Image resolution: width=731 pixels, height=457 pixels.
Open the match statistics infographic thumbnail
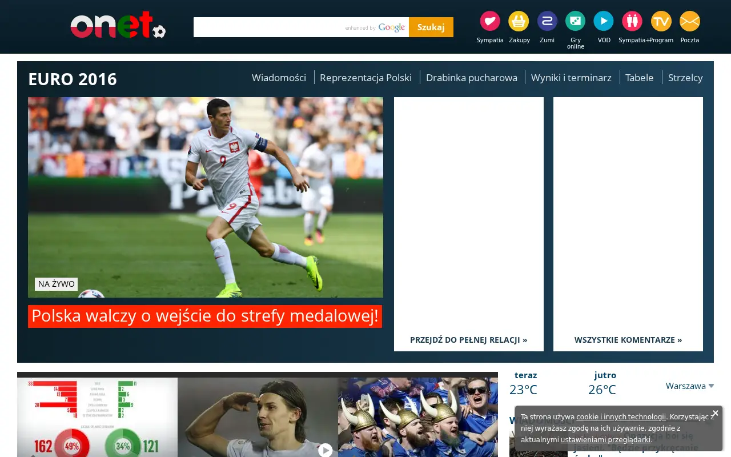pyautogui.click(x=97, y=417)
